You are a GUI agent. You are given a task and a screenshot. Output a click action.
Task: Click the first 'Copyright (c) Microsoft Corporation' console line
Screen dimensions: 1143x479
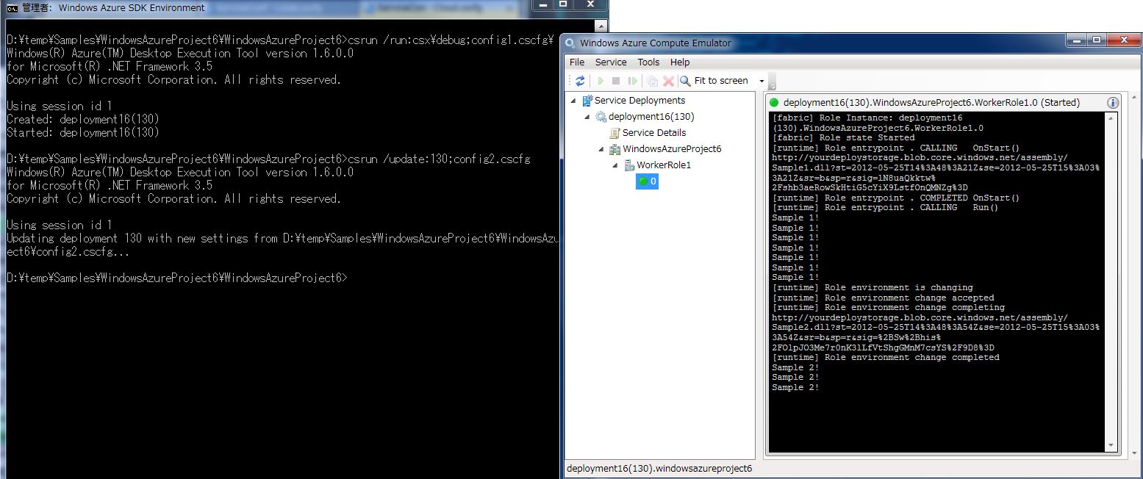point(173,79)
